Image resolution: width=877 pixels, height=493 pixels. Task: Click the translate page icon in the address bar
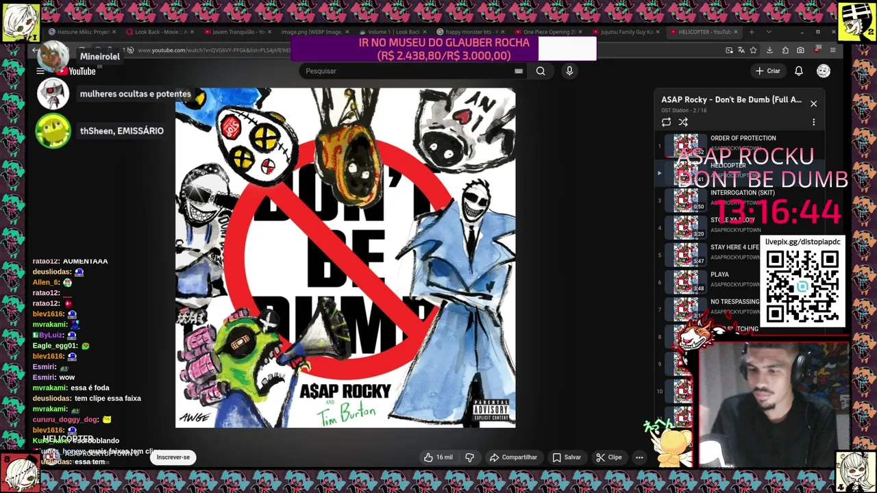pyautogui.click(x=741, y=50)
